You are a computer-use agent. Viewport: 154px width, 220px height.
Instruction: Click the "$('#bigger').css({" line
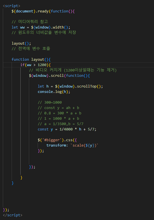(x=57, y=140)
